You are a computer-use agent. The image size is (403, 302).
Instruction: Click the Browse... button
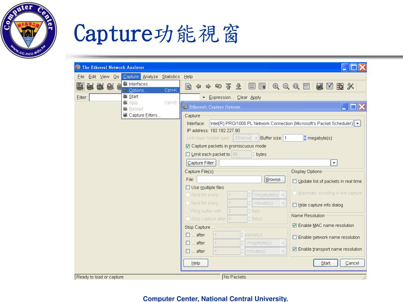(275, 179)
